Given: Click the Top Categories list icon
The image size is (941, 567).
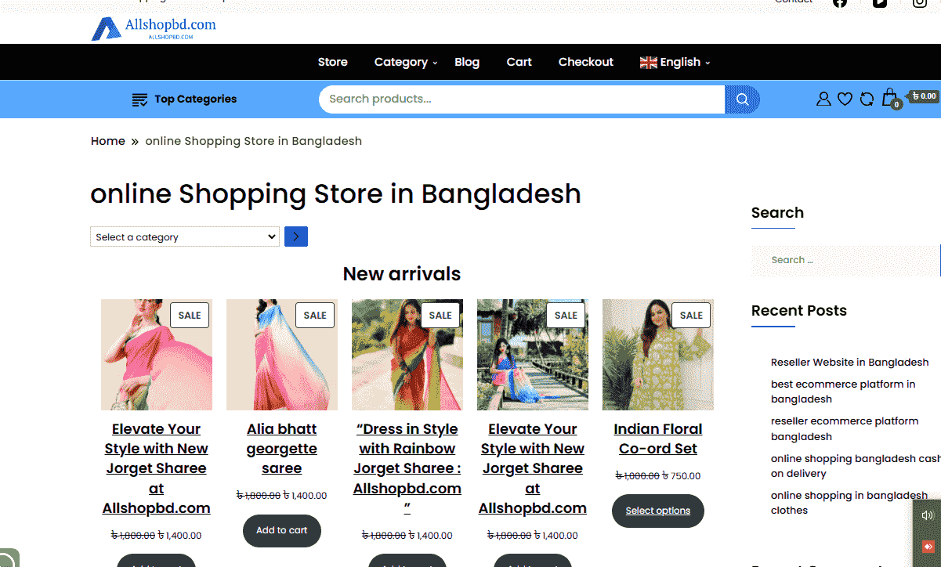Looking at the screenshot, I should pos(139,99).
